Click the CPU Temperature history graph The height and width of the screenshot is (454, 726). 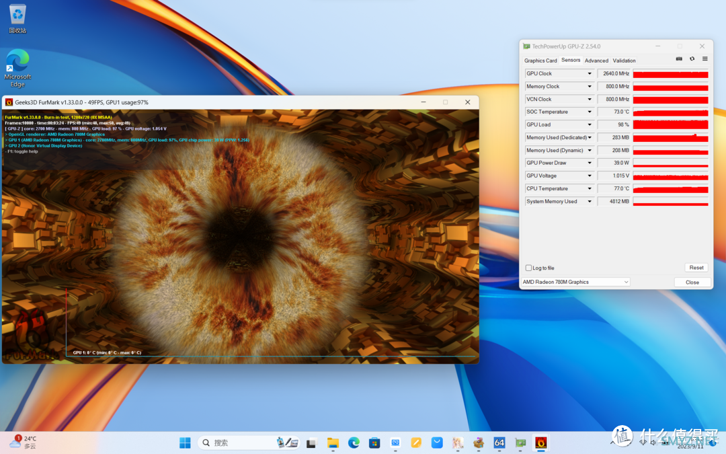click(670, 188)
